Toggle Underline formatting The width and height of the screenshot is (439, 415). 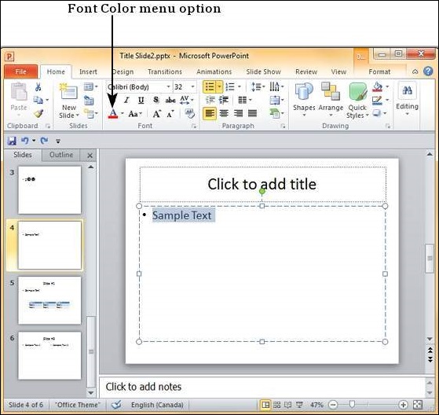[141, 100]
